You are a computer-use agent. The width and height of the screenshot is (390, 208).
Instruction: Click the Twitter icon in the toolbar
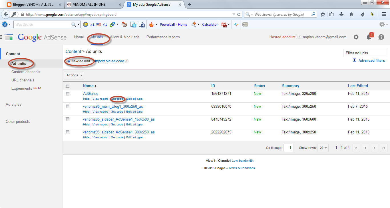point(133,25)
